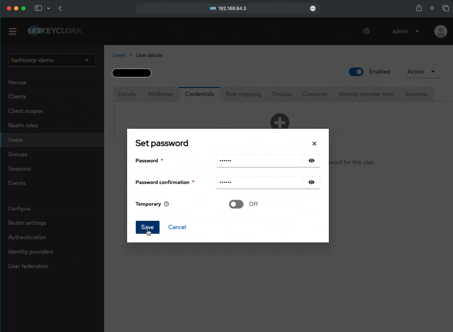The image size is (453, 332).
Task: Reveal the Password confirmation text
Action: (x=311, y=182)
